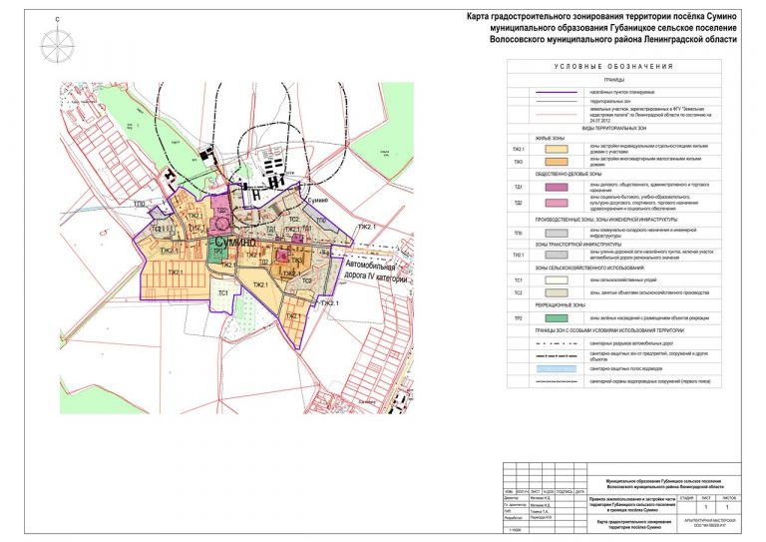
Task: Click the land-use rules title block text
Action: tap(632, 504)
